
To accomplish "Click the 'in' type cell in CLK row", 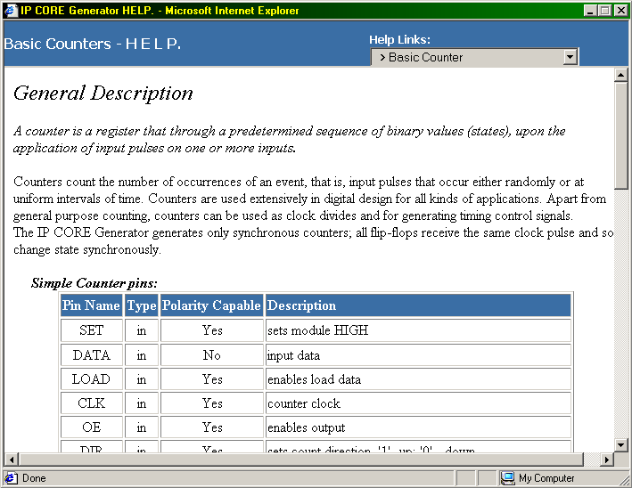I will 142,403.
